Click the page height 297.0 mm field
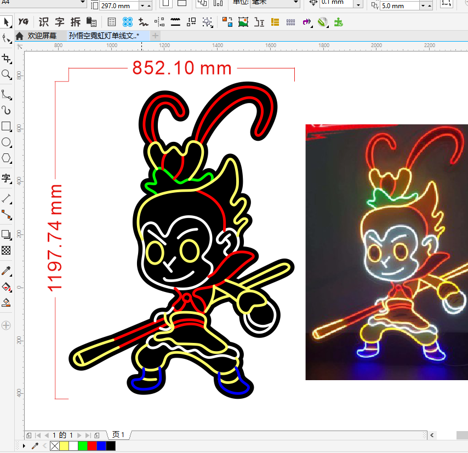This screenshot has width=468, height=453. pyautogui.click(x=119, y=5)
